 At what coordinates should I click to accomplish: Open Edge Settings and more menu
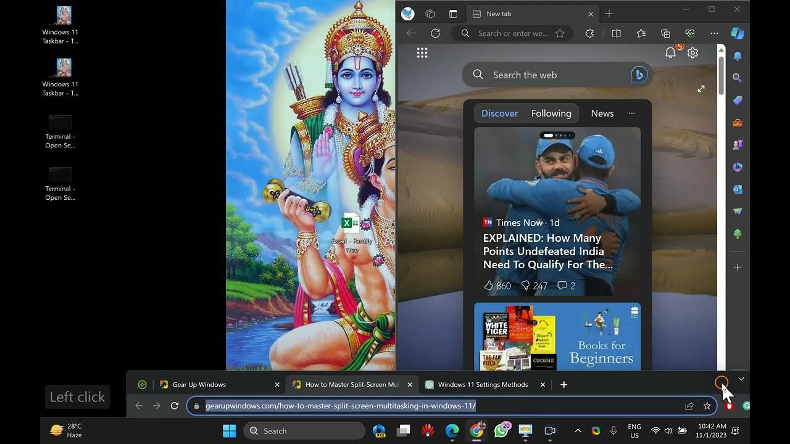(714, 33)
